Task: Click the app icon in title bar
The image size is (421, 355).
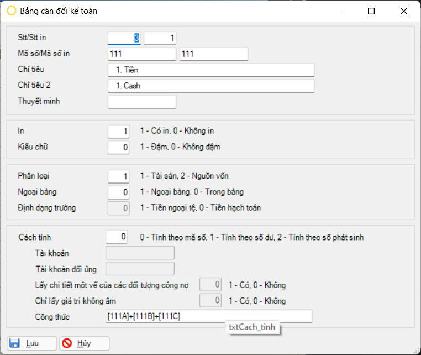Action: [11, 11]
